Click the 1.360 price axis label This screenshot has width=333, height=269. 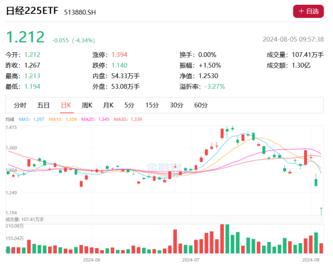pos(11,148)
